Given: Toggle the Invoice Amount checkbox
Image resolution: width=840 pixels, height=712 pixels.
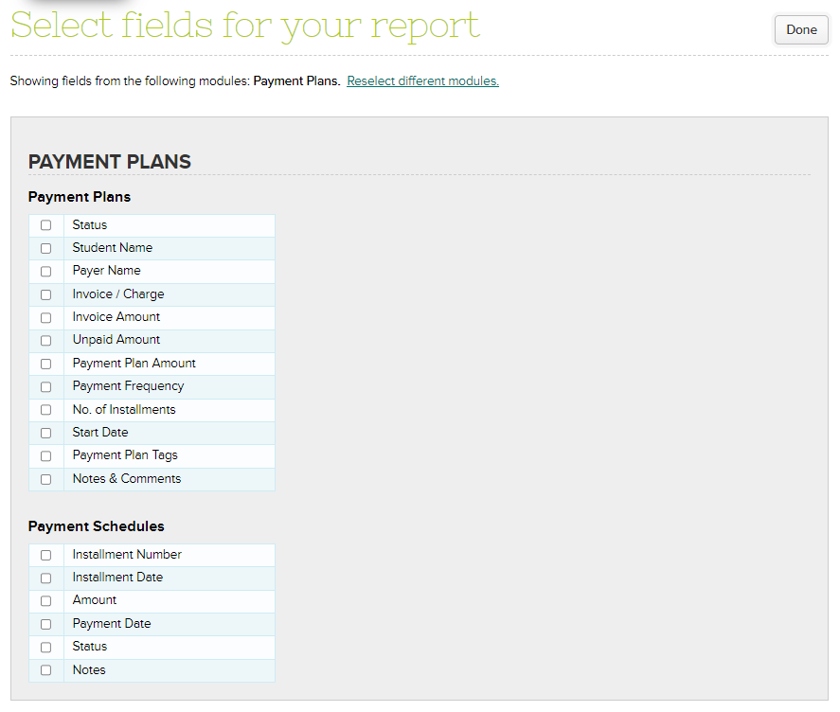Looking at the screenshot, I should (x=45, y=318).
